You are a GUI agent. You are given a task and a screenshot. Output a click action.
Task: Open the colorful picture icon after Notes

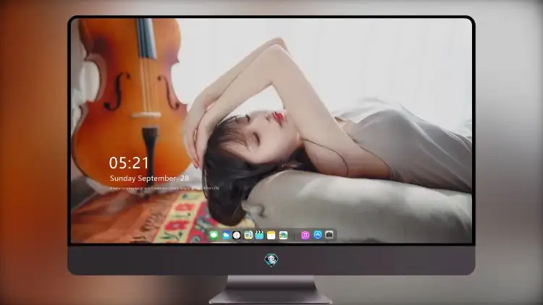click(x=283, y=235)
